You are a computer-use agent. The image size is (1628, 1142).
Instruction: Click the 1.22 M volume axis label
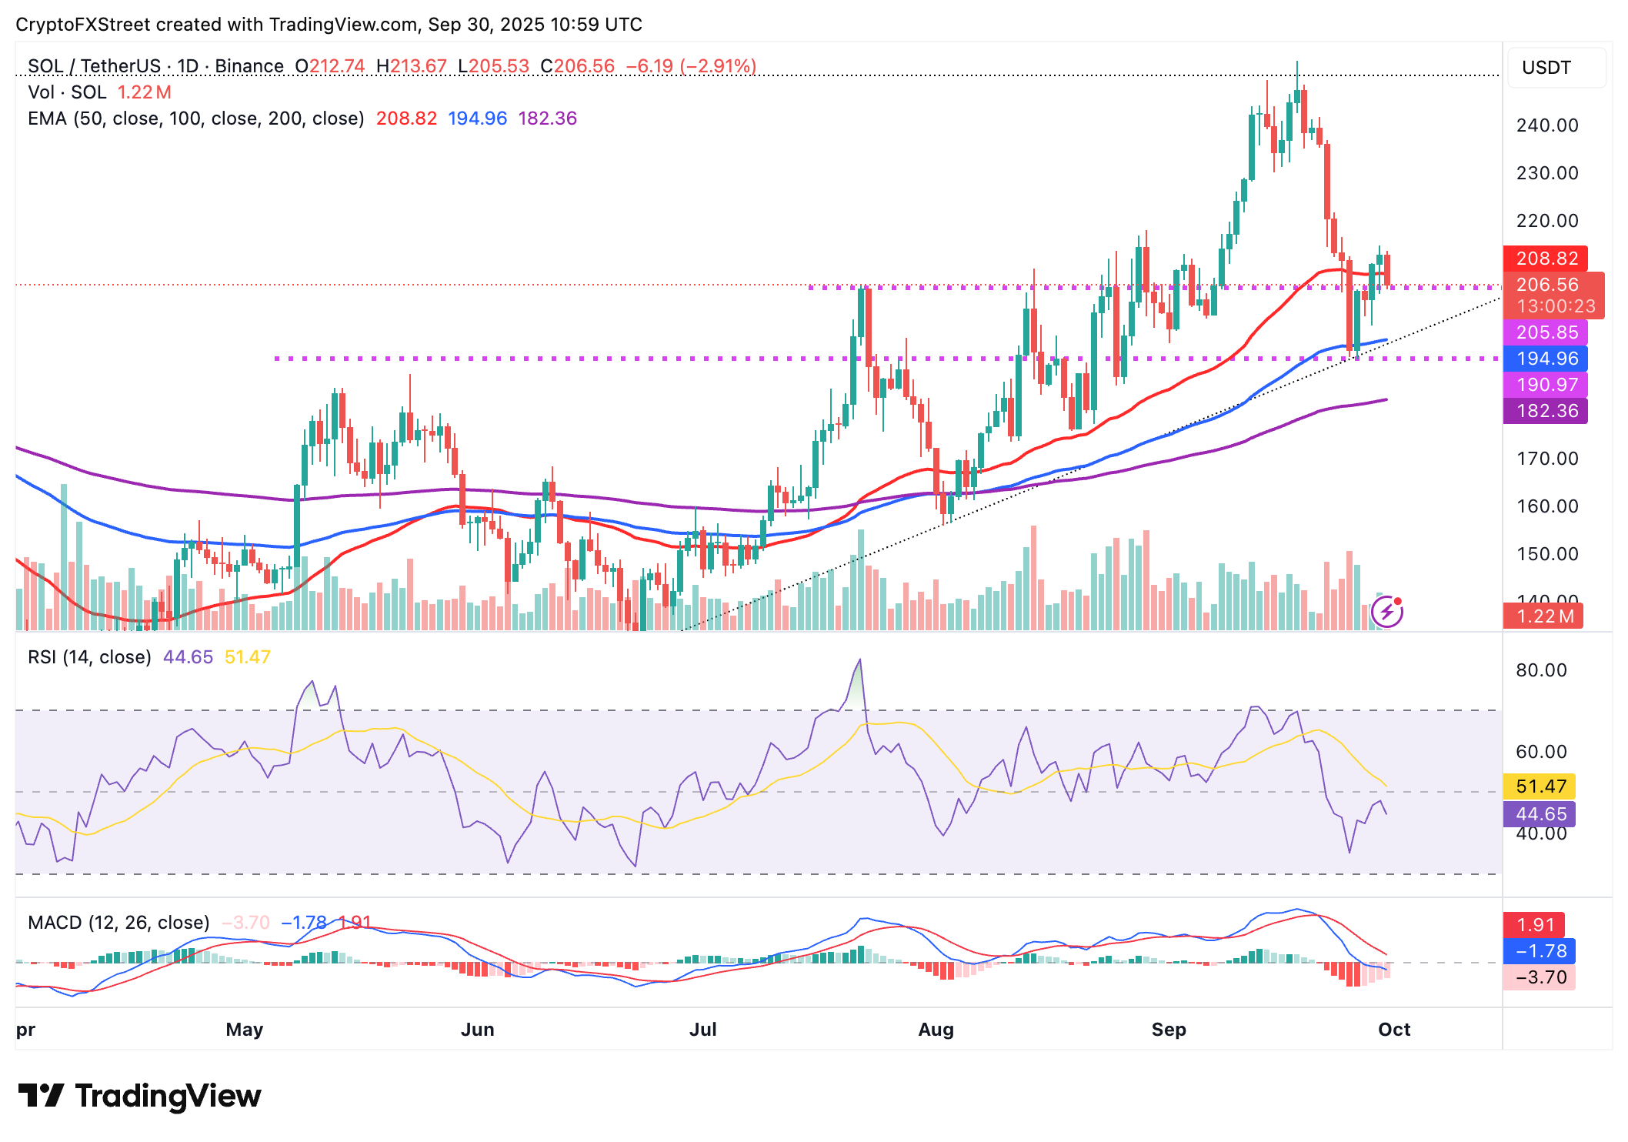[1543, 616]
